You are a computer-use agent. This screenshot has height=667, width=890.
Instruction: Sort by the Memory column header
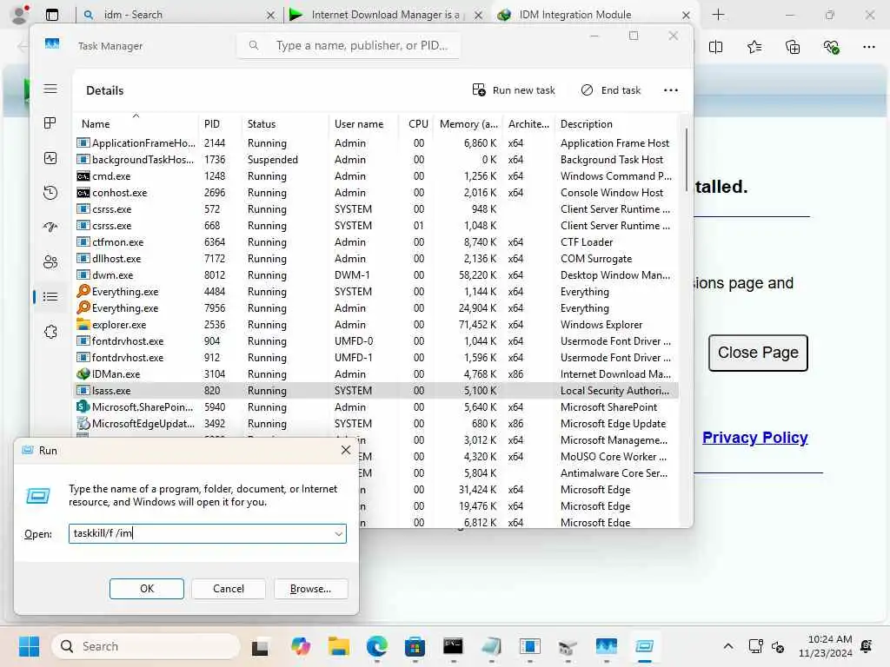click(x=468, y=123)
